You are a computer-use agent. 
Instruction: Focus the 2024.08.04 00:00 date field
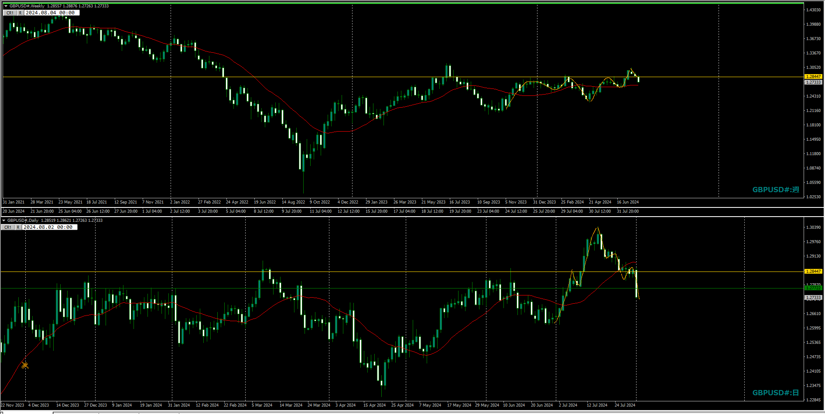pos(51,13)
